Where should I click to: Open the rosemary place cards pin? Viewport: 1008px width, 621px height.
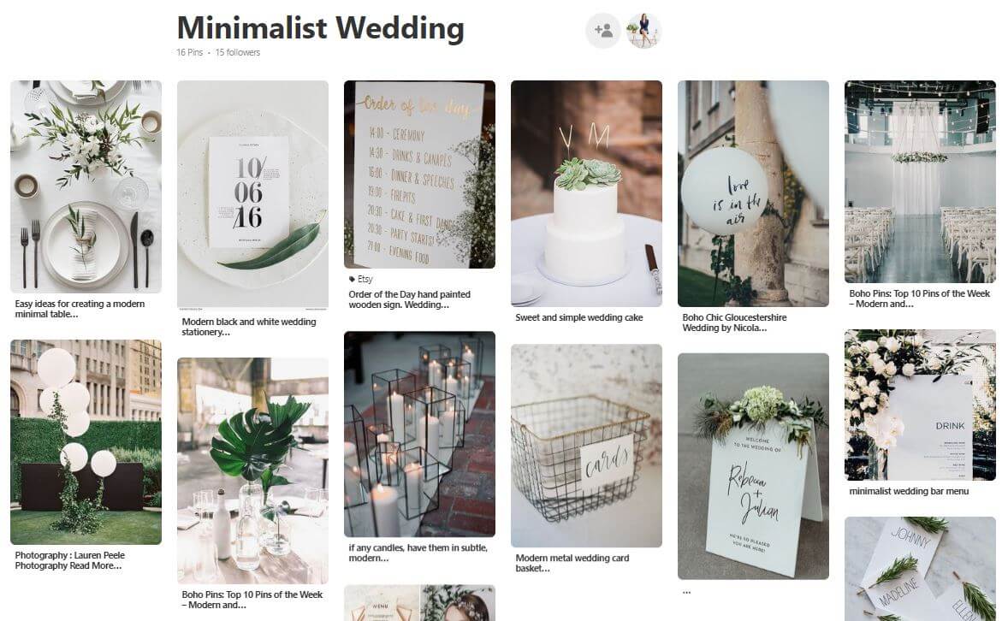pyautogui.click(x=920, y=569)
